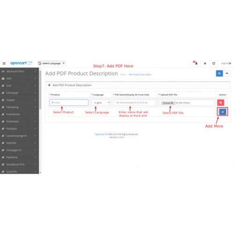Open the support lifebuoy icon

213,63
